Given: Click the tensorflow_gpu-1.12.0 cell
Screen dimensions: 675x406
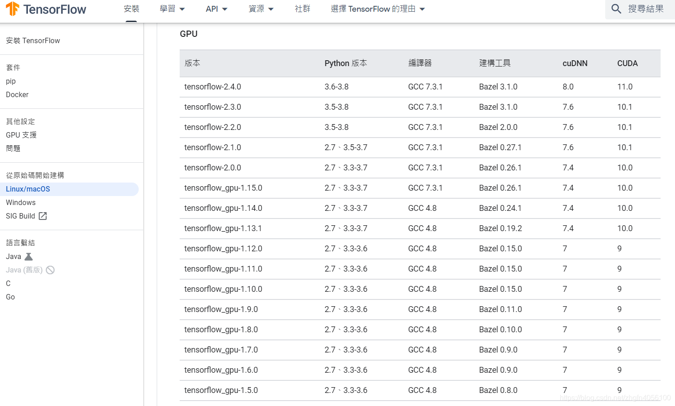Looking at the screenshot, I should pos(223,249).
